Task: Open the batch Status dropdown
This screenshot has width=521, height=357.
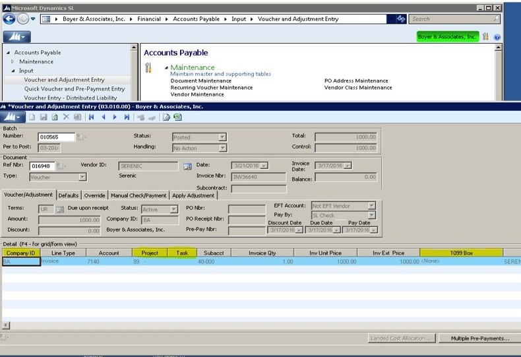Action: tap(222, 137)
